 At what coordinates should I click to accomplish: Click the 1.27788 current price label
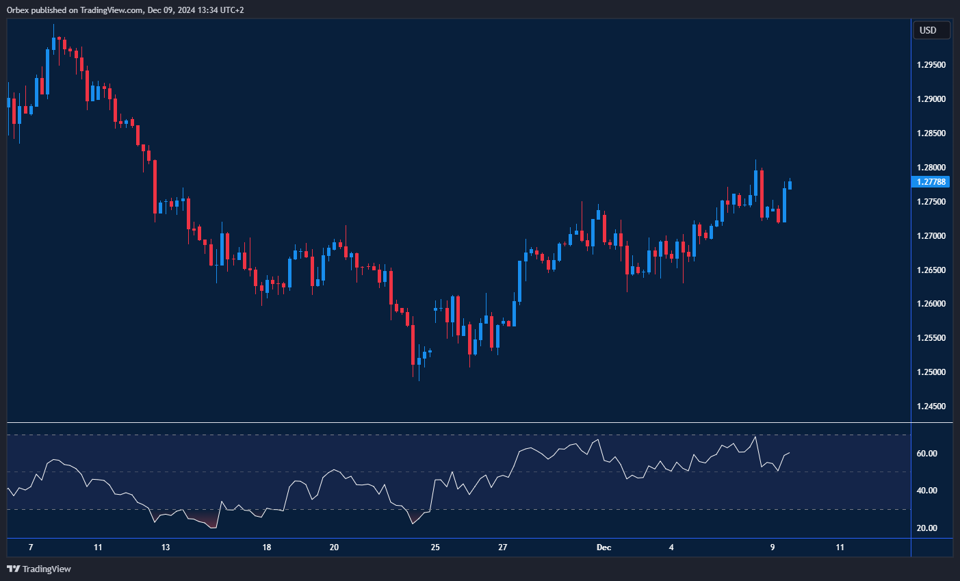931,182
